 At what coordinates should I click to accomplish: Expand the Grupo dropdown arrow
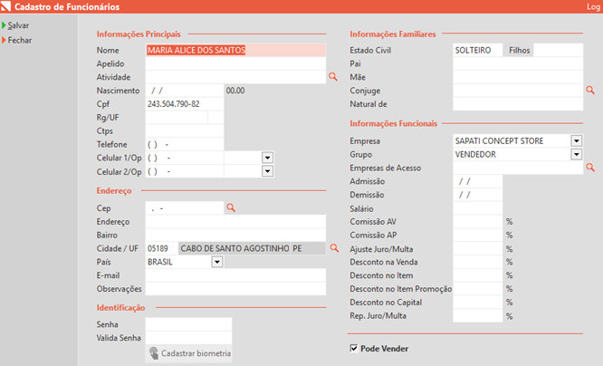(x=576, y=154)
